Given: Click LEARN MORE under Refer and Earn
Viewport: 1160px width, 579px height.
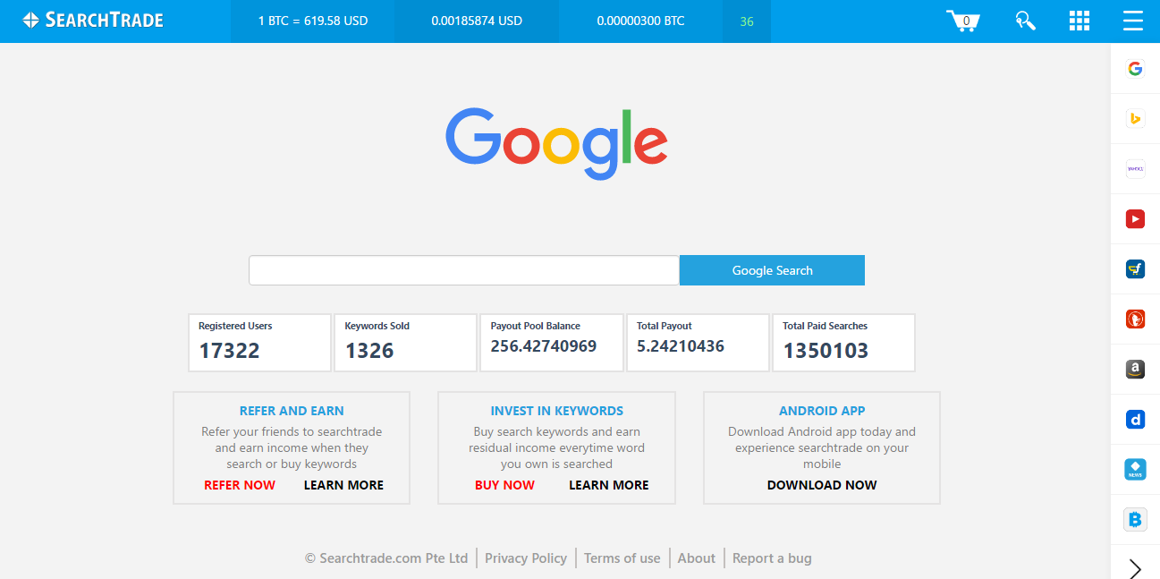Looking at the screenshot, I should point(343,485).
